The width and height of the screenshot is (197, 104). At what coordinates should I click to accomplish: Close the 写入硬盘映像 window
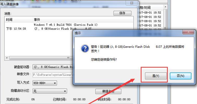coord(132,3)
